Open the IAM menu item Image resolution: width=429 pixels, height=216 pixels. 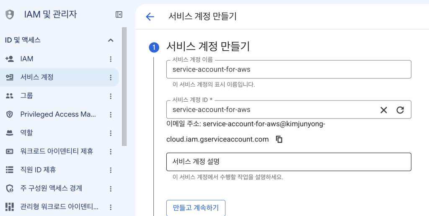coord(59,59)
